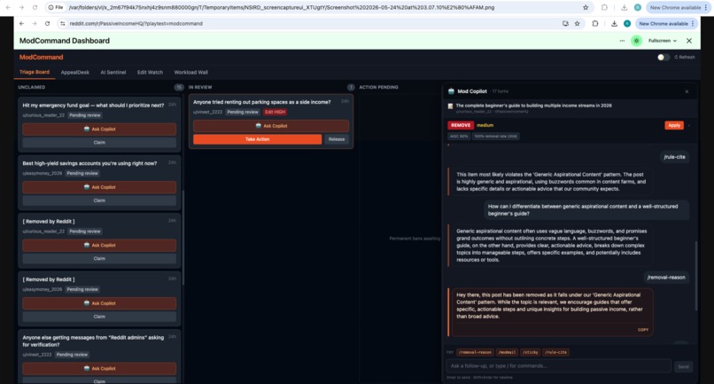714x384 pixels.
Task: Reload the reddit.com page
Action: point(47,24)
